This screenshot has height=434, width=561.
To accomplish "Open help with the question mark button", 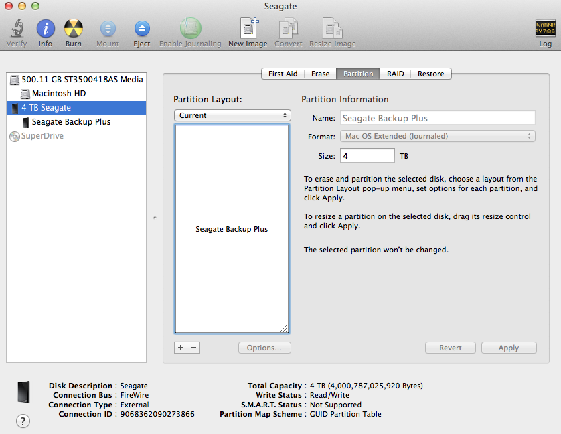I will (x=23, y=421).
